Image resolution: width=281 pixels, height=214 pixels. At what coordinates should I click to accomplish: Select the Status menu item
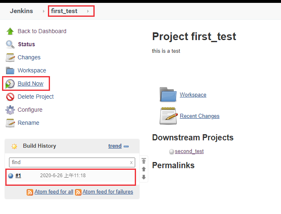pyautogui.click(x=27, y=44)
